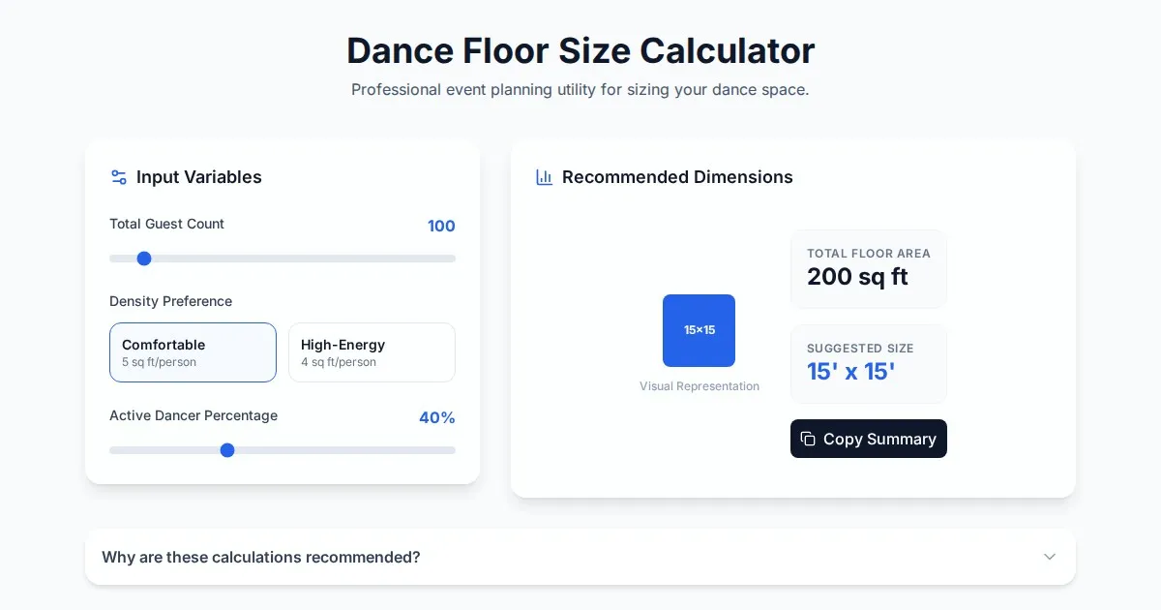Click the Dance Floor Size Calculator heading

coord(580,50)
